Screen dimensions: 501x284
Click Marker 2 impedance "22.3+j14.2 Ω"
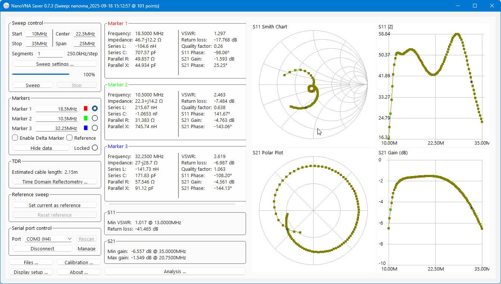pos(149,101)
